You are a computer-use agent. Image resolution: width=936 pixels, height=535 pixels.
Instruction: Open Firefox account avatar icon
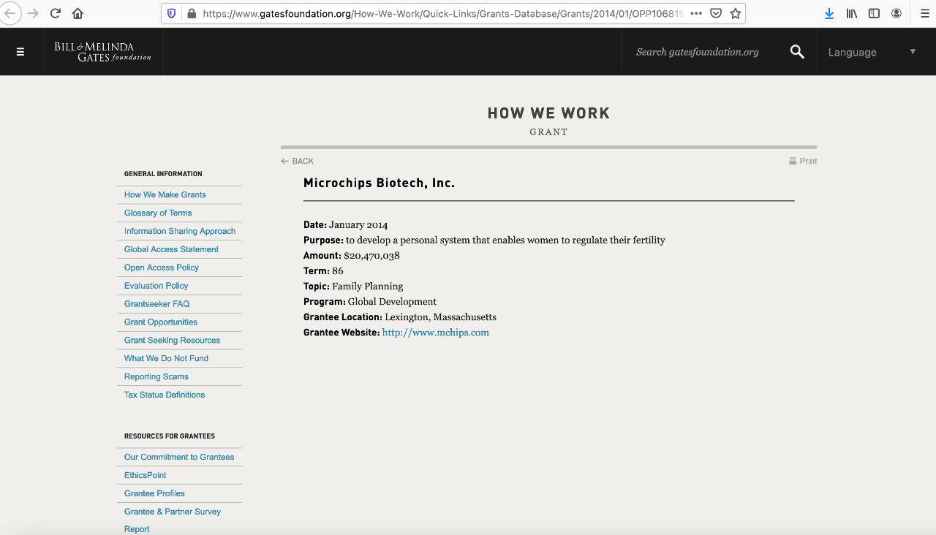click(x=897, y=13)
